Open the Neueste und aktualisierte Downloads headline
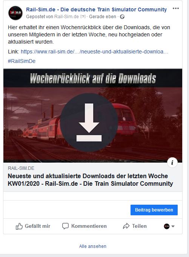 point(90,180)
